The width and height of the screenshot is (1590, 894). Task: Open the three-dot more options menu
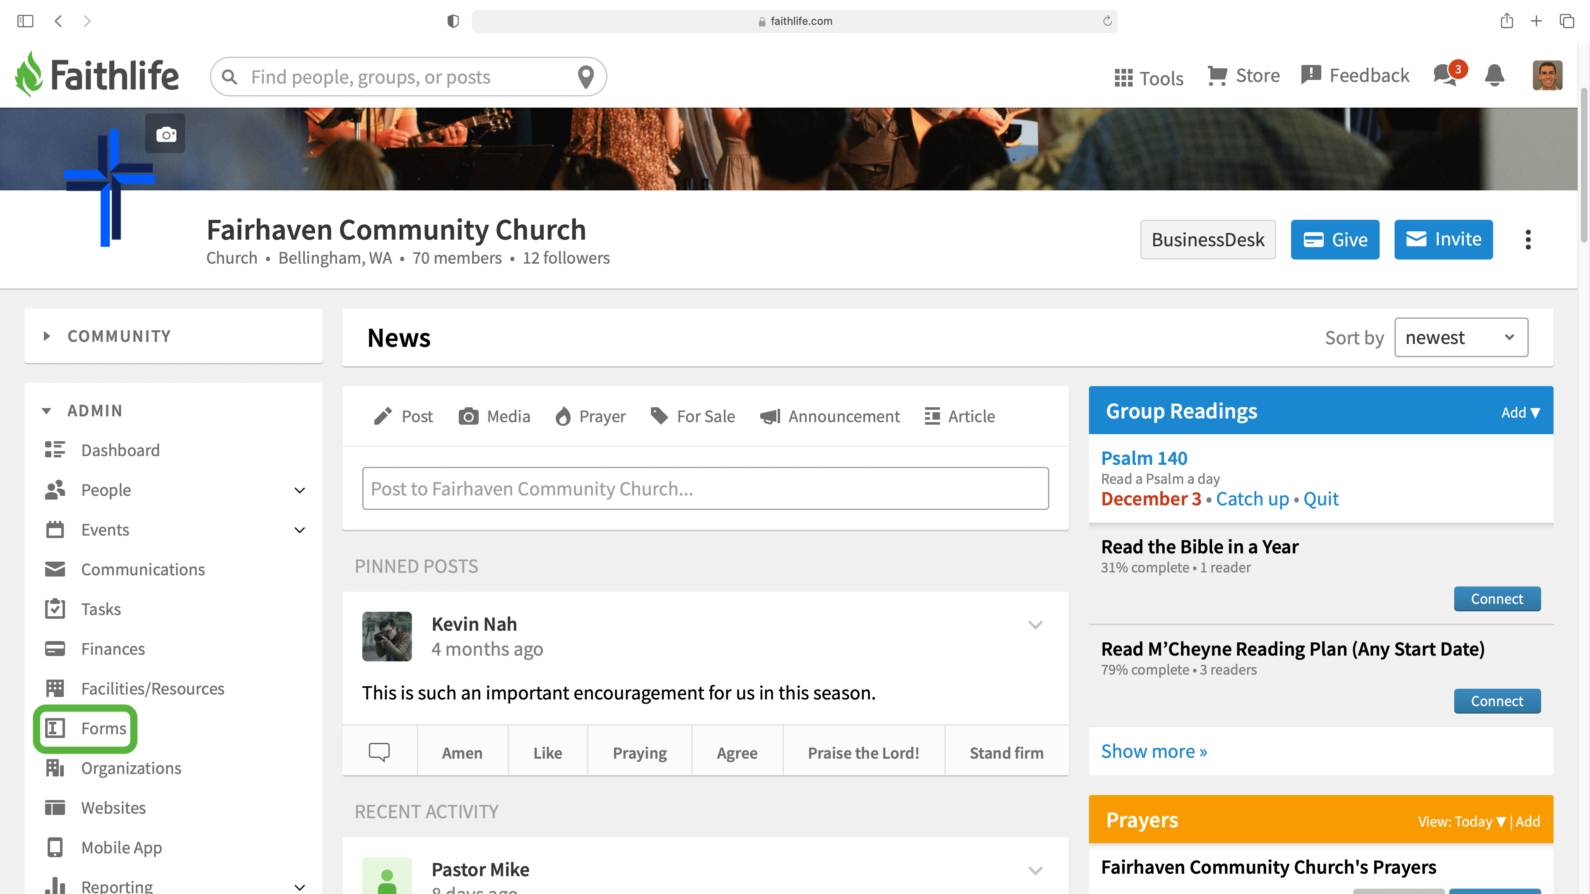pyautogui.click(x=1527, y=239)
